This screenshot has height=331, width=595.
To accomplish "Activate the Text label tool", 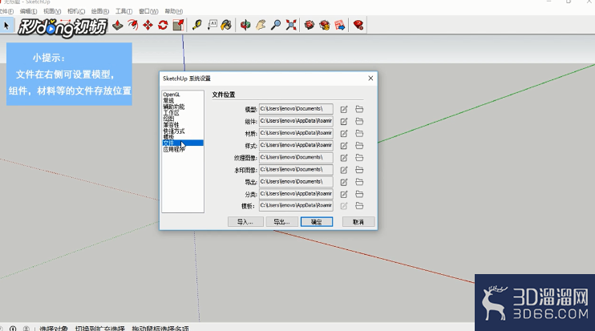I will coord(212,26).
